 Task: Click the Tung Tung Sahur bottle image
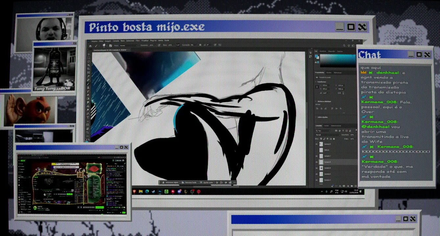tap(55, 69)
